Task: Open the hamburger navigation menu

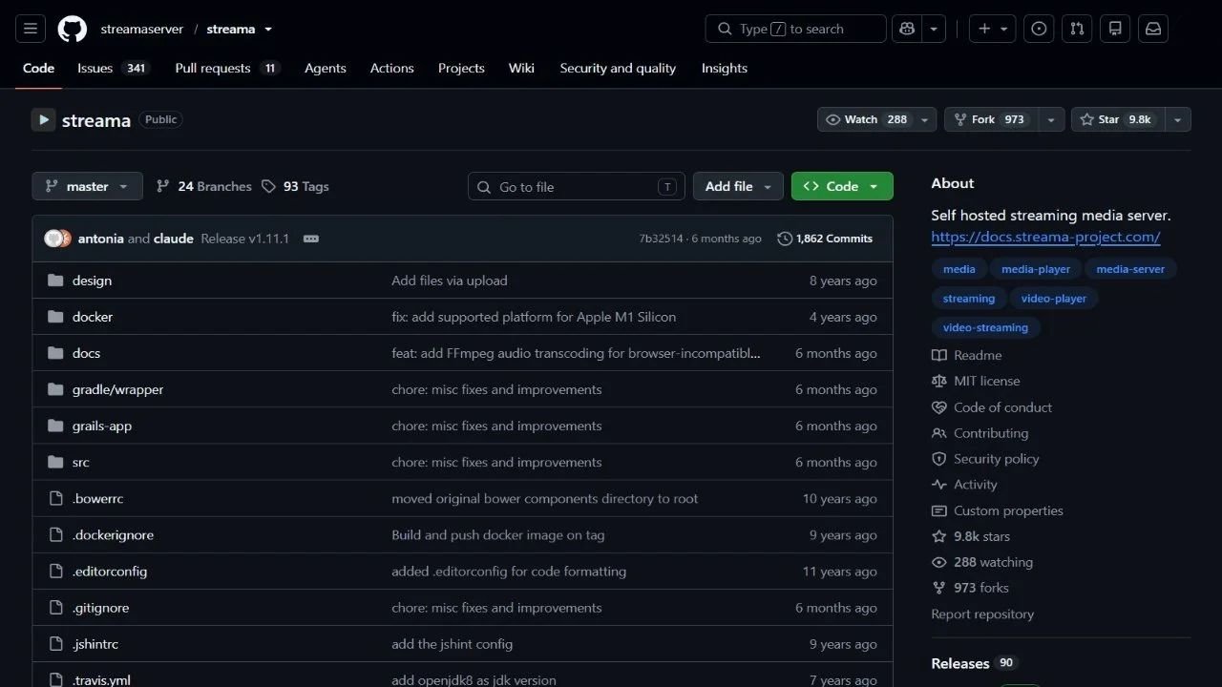Action: 31,29
